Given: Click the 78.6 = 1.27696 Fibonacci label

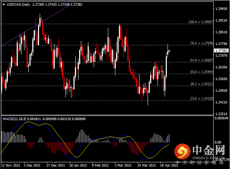Looking at the screenshot, I should (201, 43).
